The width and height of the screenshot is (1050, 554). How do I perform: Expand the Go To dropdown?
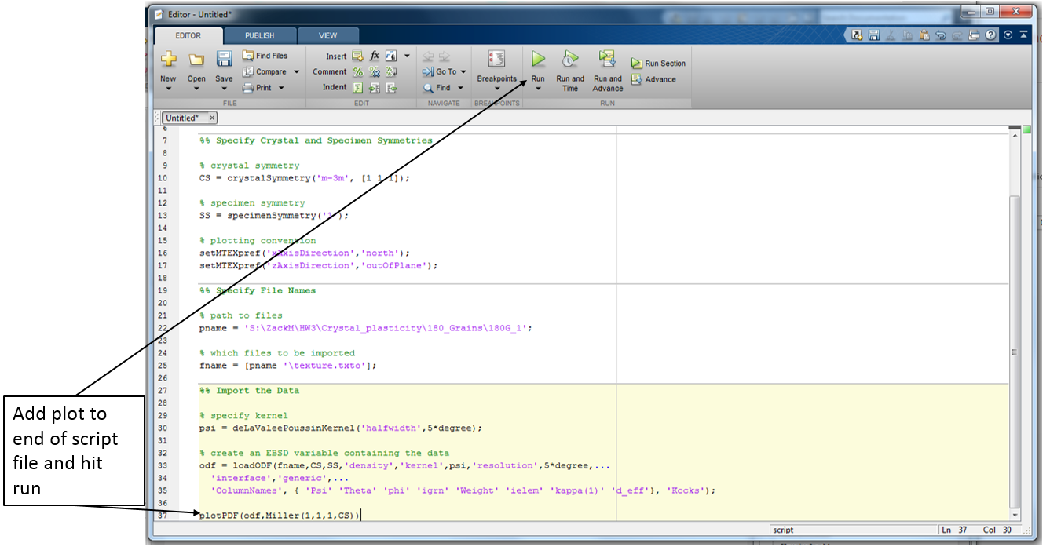point(463,72)
